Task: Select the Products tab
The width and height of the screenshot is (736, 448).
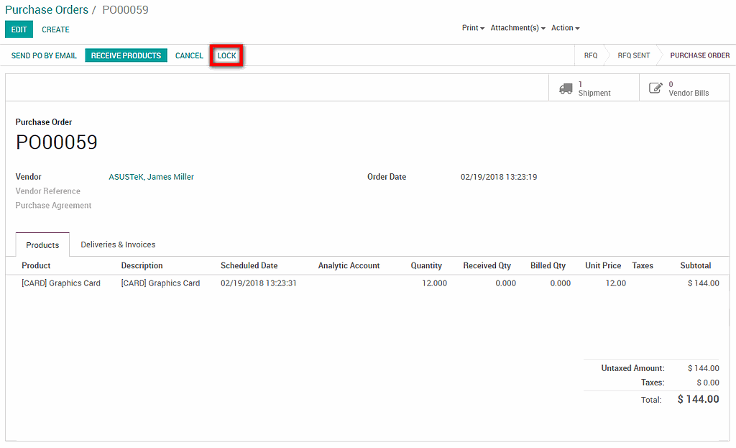Action: [x=42, y=245]
